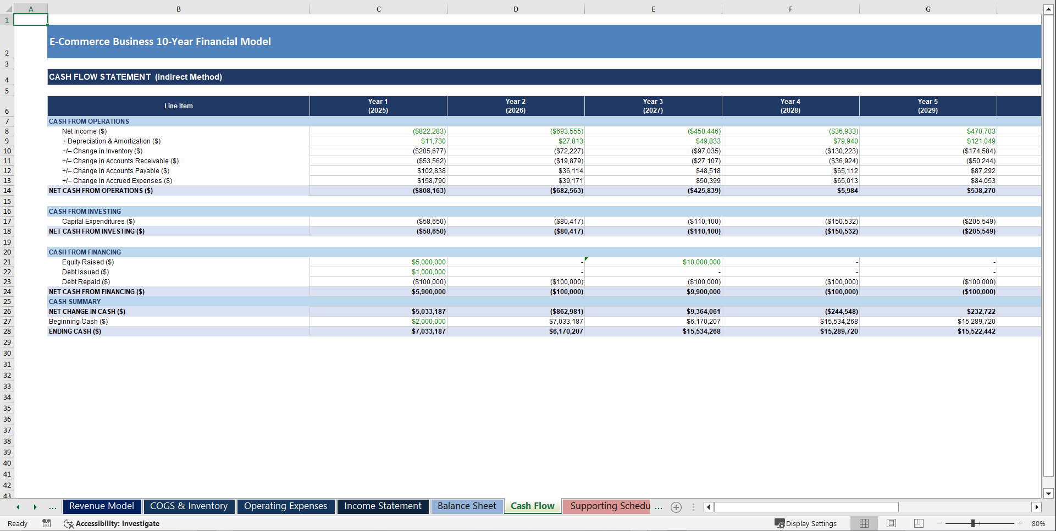
Task: Add a new worksheet with the plus icon
Action: [x=676, y=507]
